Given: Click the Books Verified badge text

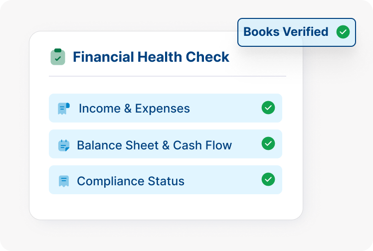Looking at the screenshot, I should click(286, 32).
